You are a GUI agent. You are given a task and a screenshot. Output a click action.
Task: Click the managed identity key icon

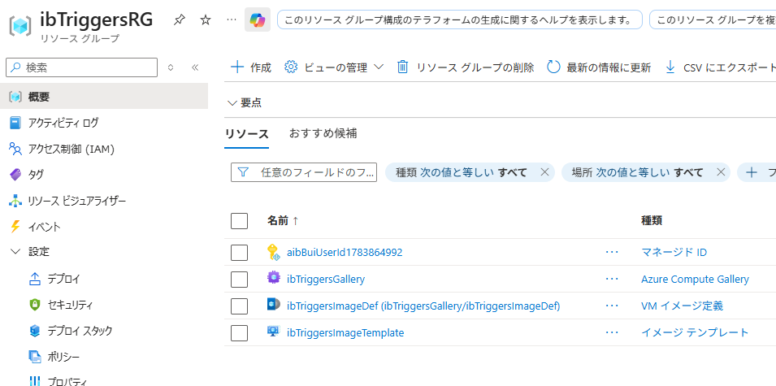274,253
